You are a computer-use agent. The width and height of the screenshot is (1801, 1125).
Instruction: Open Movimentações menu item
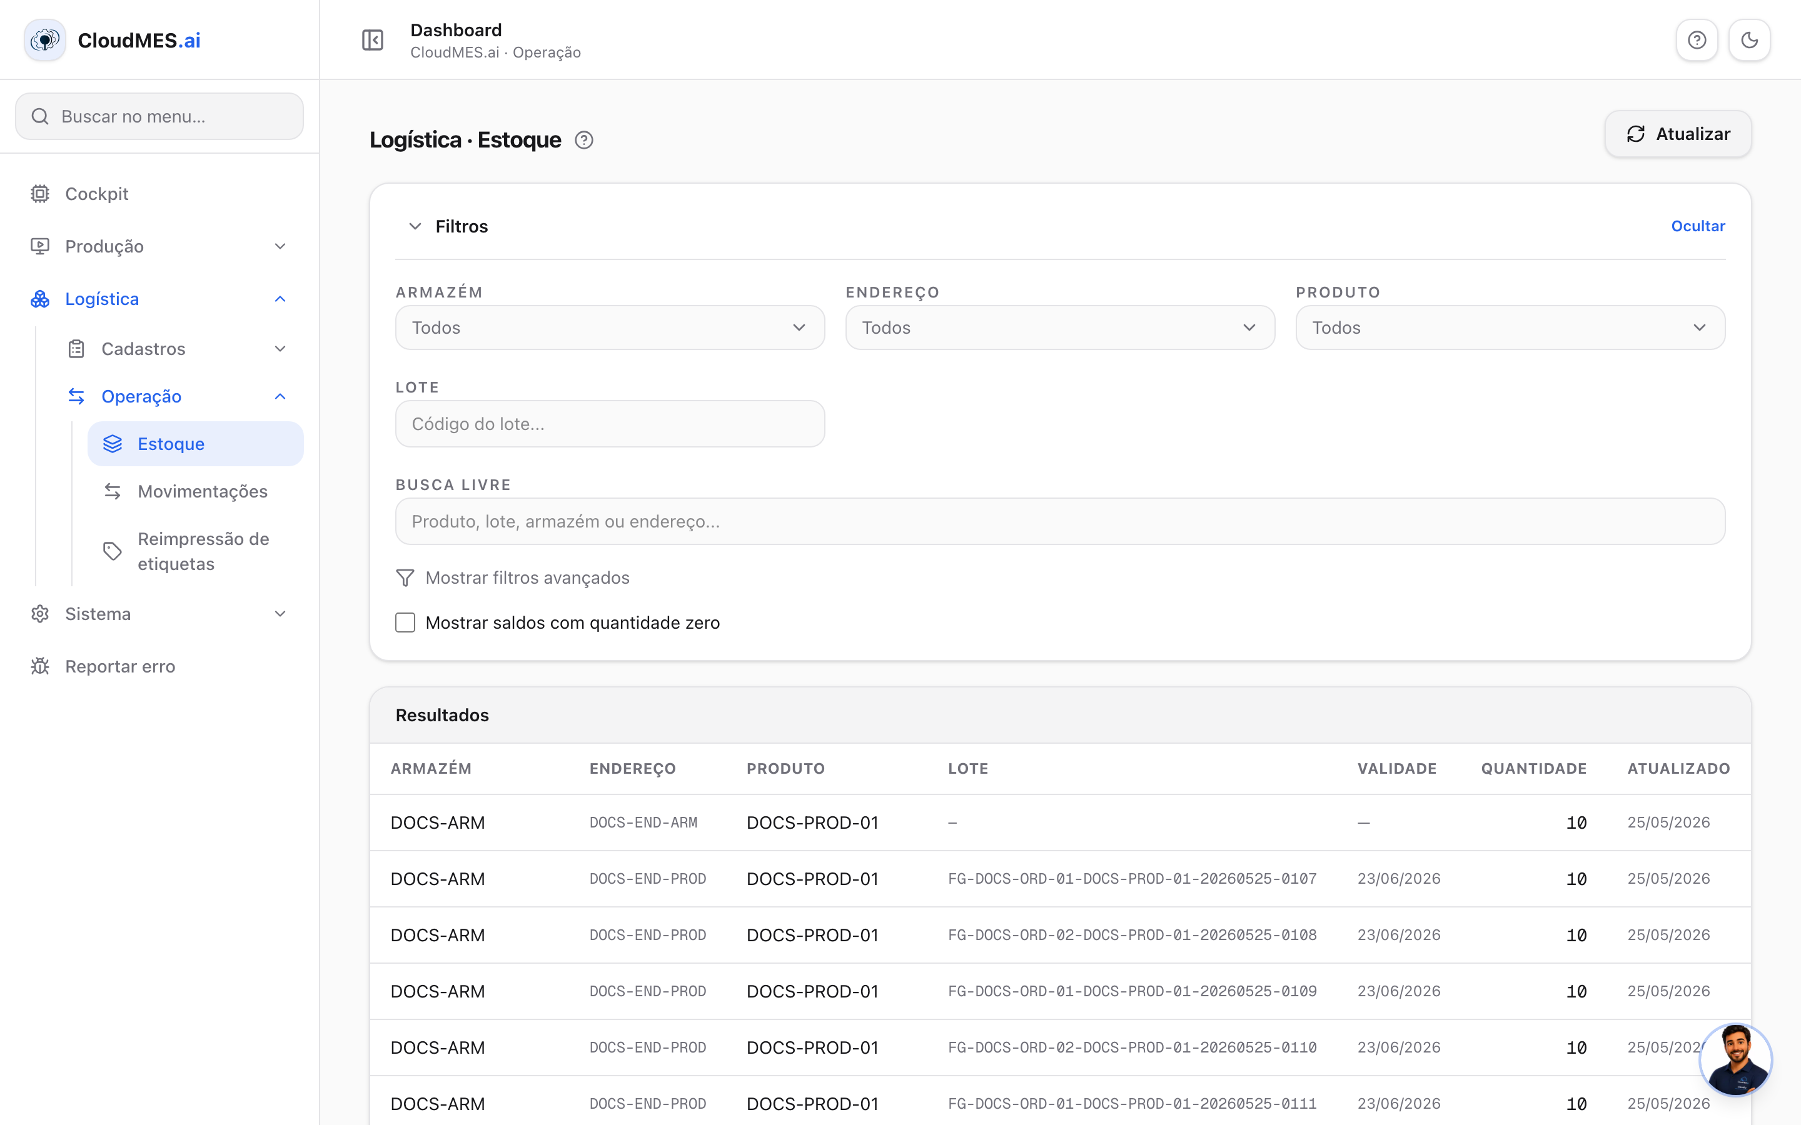(x=196, y=491)
